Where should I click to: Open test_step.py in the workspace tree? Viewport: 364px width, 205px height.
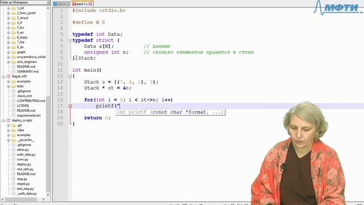point(25,188)
